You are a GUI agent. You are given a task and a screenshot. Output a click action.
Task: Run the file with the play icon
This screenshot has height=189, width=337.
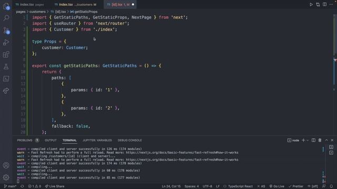[311, 4]
